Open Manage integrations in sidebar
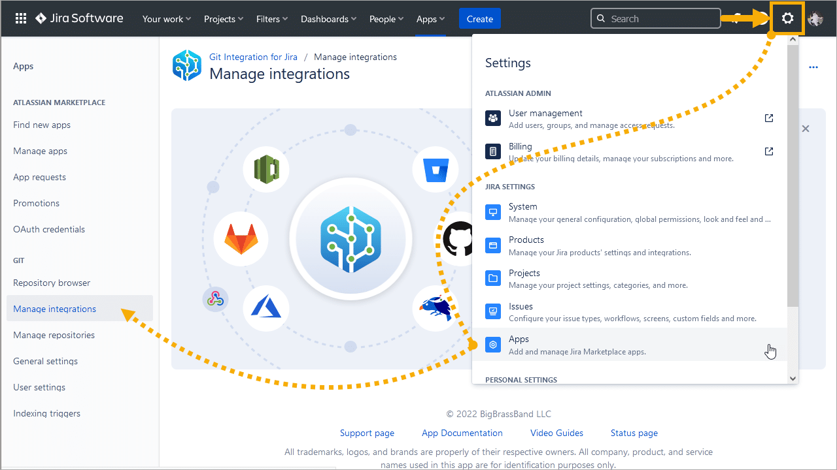The height and width of the screenshot is (470, 837). click(x=80, y=309)
